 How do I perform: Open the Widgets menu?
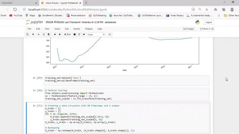(x=89, y=29)
